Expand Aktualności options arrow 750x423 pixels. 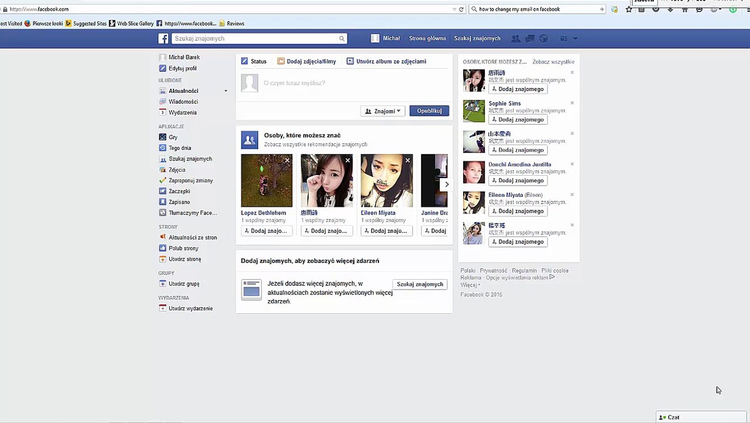225,90
